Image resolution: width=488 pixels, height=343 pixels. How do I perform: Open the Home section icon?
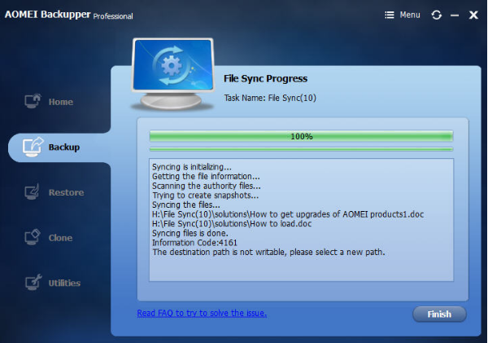(x=33, y=101)
